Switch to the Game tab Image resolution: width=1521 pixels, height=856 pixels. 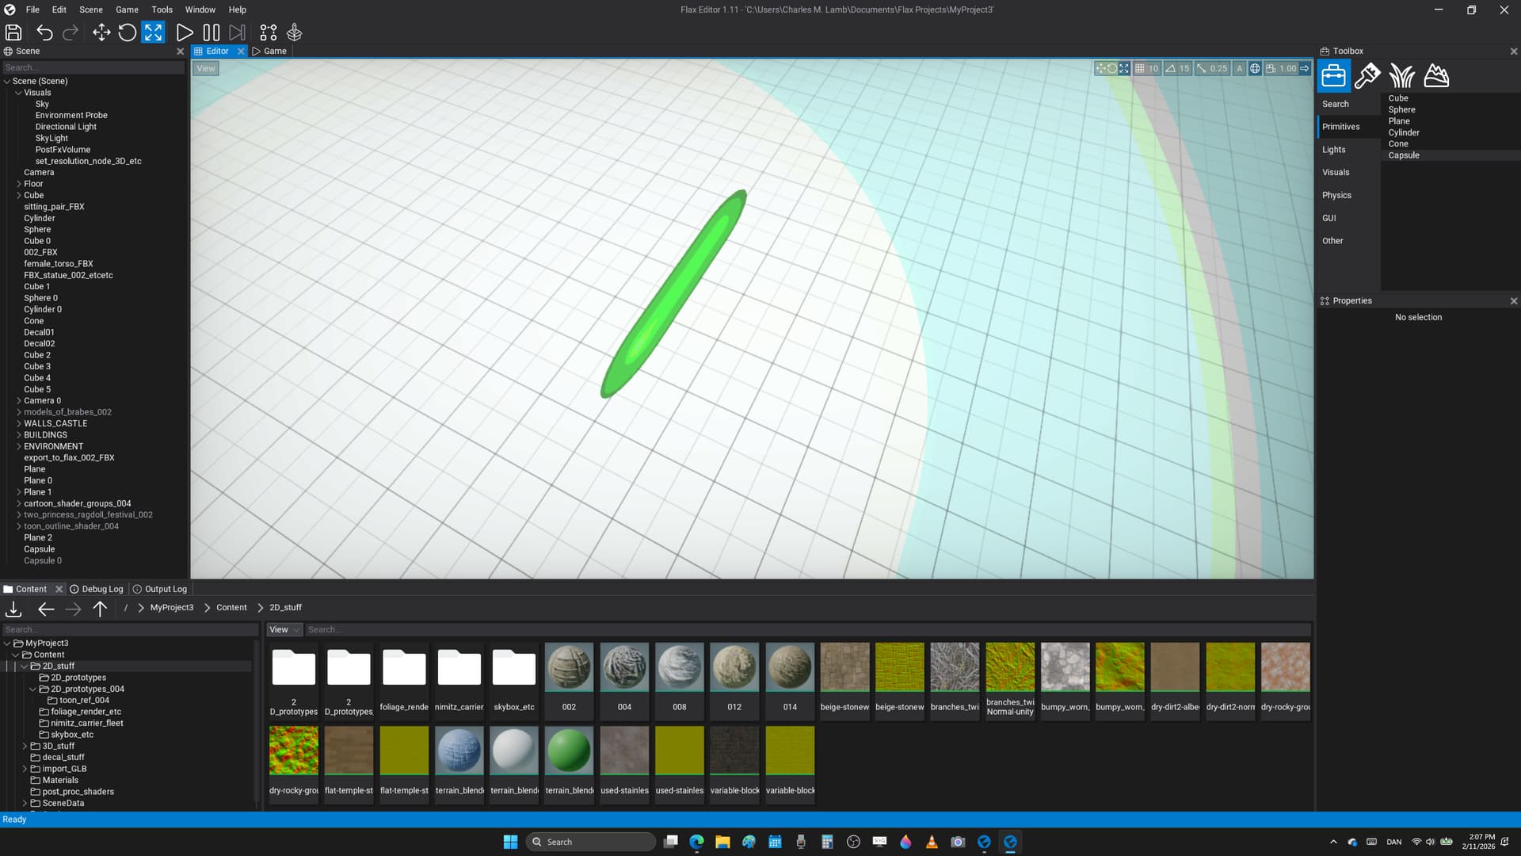pyautogui.click(x=270, y=51)
